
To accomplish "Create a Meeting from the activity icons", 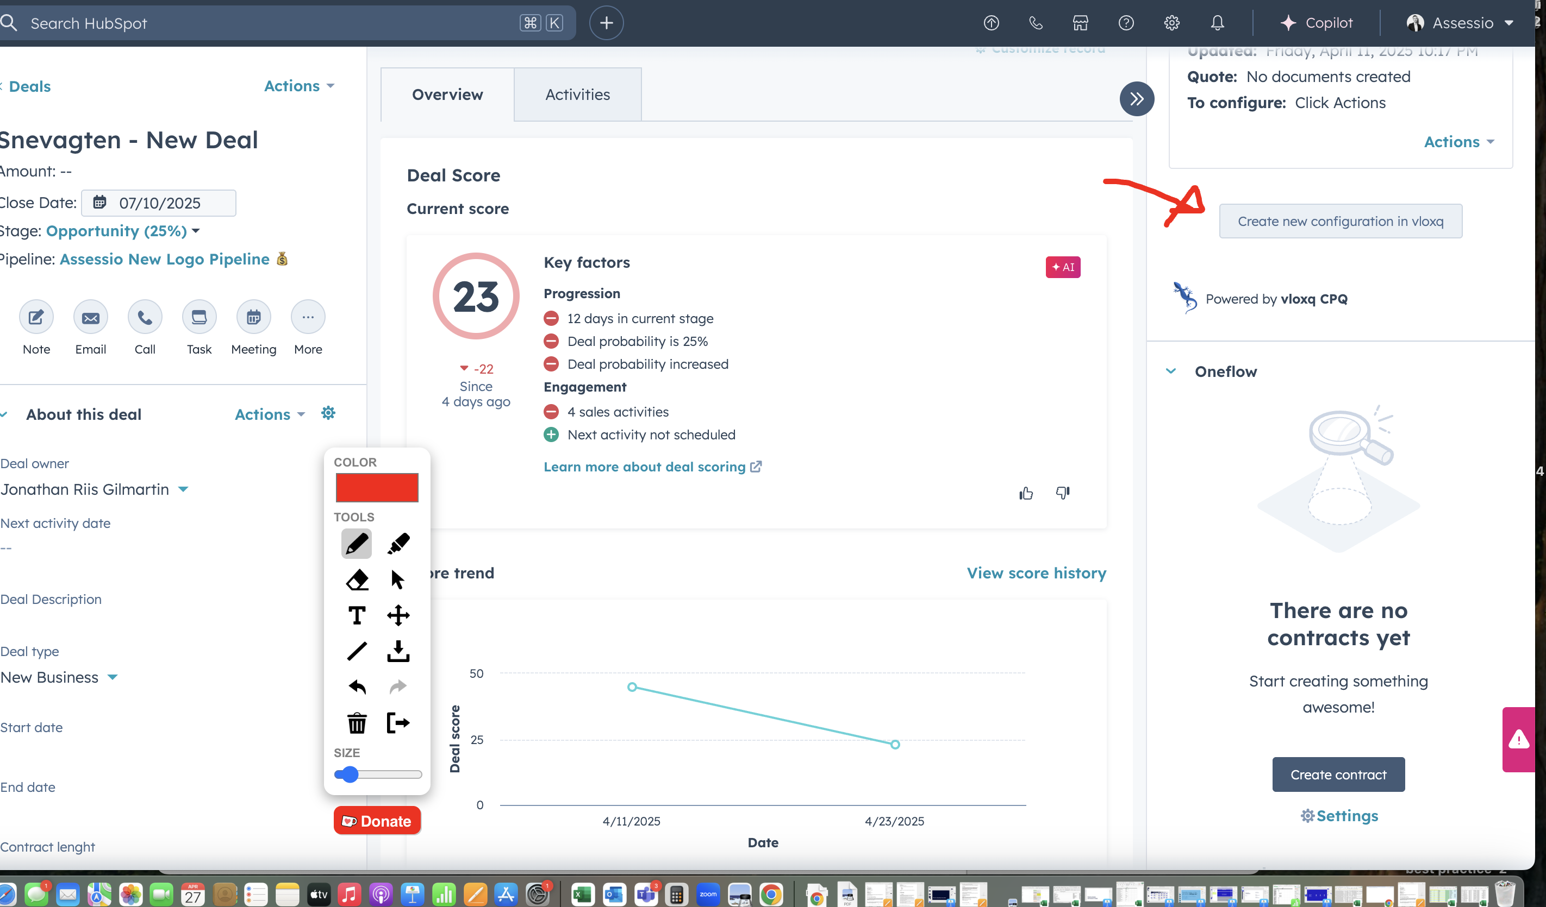I will [253, 317].
